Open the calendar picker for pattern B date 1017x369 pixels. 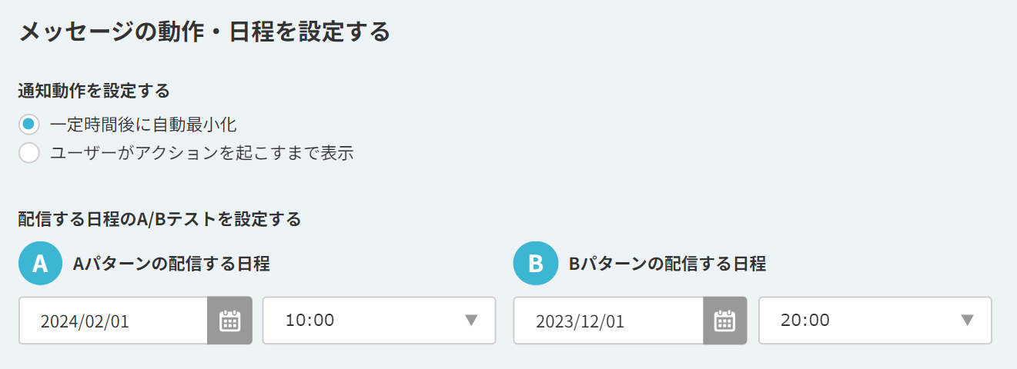pos(724,321)
